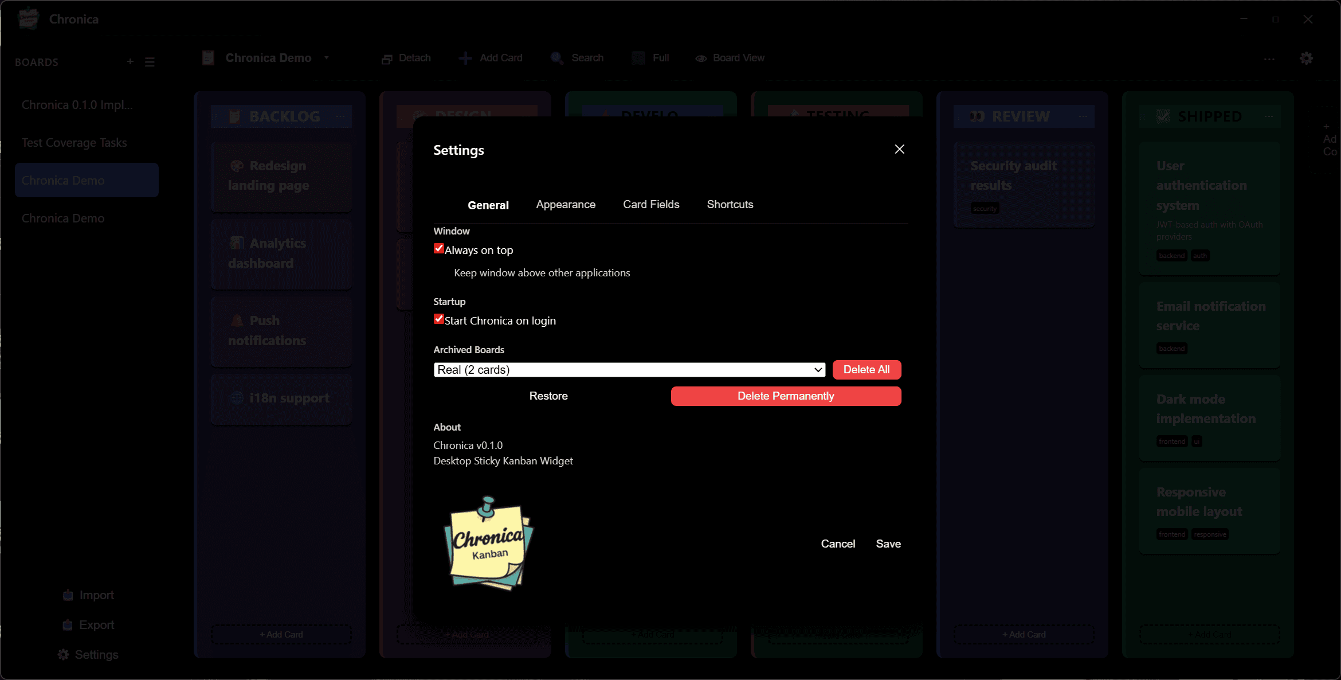Disable Start Chronica on login
Viewport: 1341px width, 680px height.
pos(439,319)
